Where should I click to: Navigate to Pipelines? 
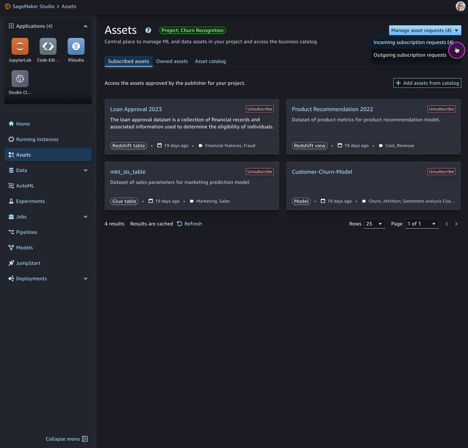[x=48, y=232]
